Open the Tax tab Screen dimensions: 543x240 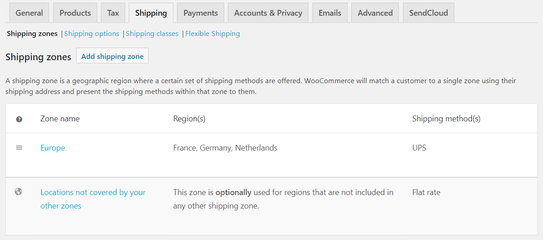[113, 13]
